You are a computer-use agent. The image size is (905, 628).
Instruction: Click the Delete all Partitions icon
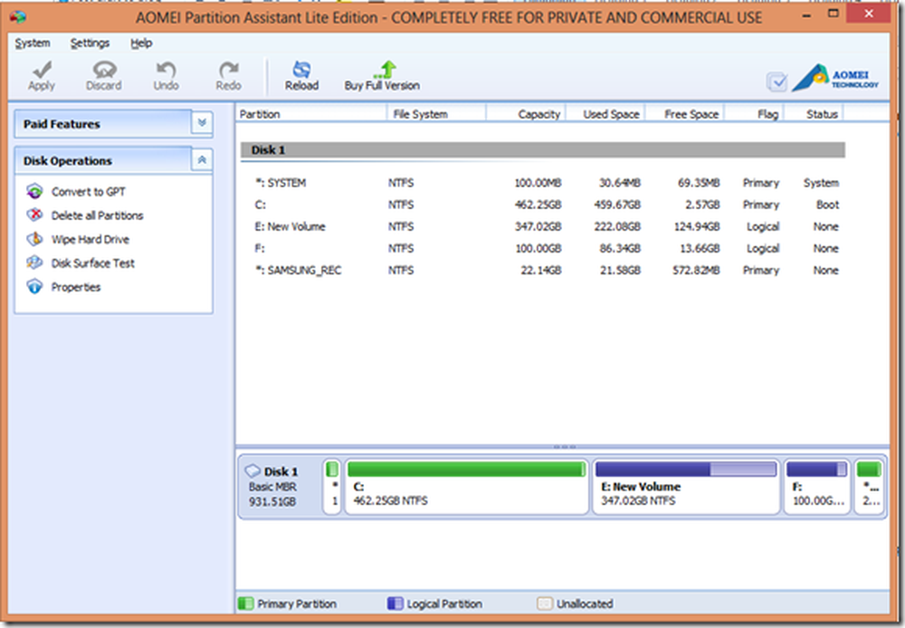point(34,214)
